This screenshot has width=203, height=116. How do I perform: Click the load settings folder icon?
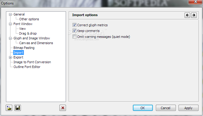(9, 108)
